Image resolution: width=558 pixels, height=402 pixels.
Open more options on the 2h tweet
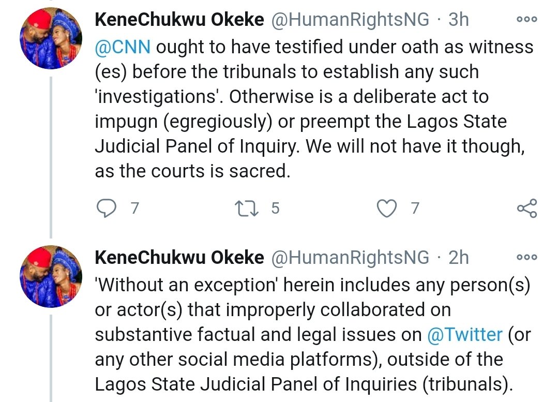pos(527,257)
